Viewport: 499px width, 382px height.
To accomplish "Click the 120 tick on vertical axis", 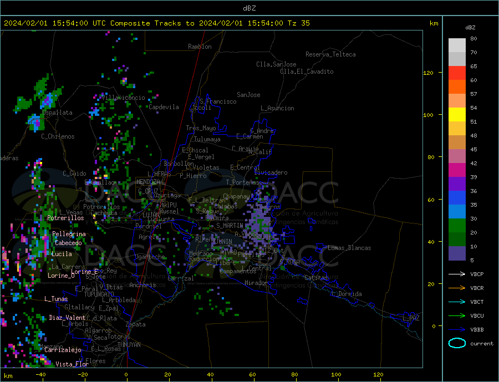I will coord(429,73).
